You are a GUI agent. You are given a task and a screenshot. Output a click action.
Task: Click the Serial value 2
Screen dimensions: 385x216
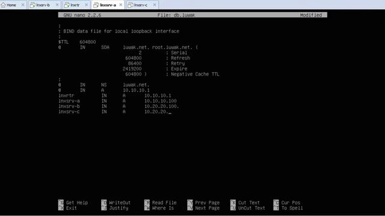(x=140, y=53)
